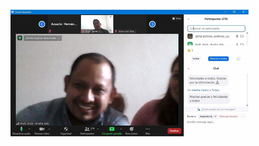Open the Reacciones emoji menu

point(131,129)
